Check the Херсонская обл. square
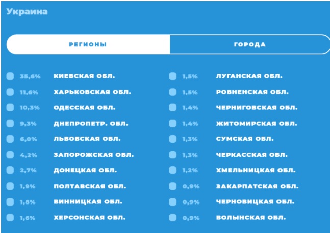The width and height of the screenshot is (330, 233). coord(10,218)
